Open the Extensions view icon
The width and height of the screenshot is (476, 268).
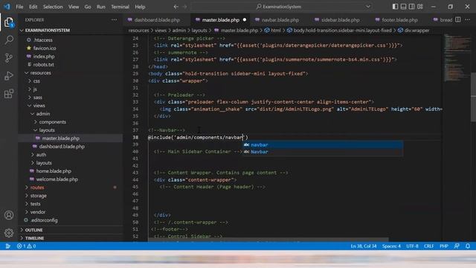(9, 94)
